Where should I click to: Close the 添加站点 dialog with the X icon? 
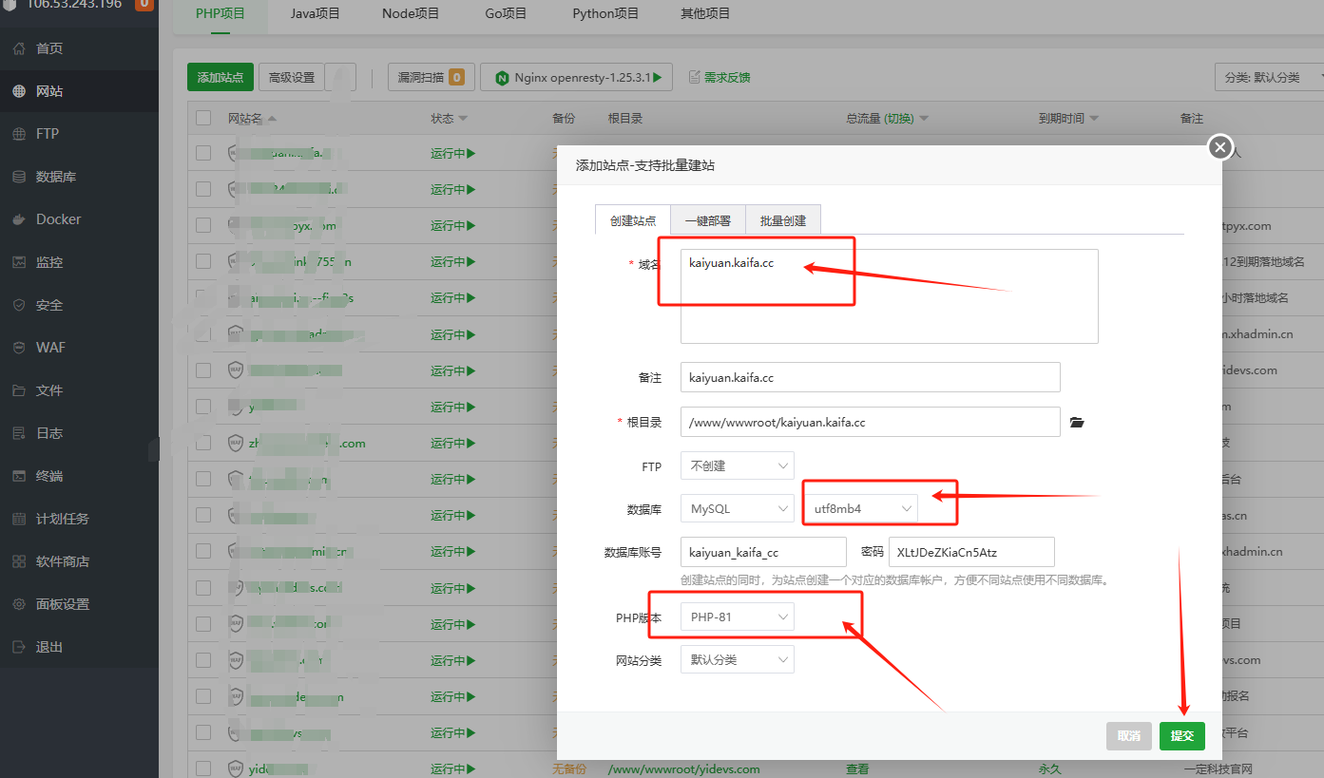(1220, 147)
